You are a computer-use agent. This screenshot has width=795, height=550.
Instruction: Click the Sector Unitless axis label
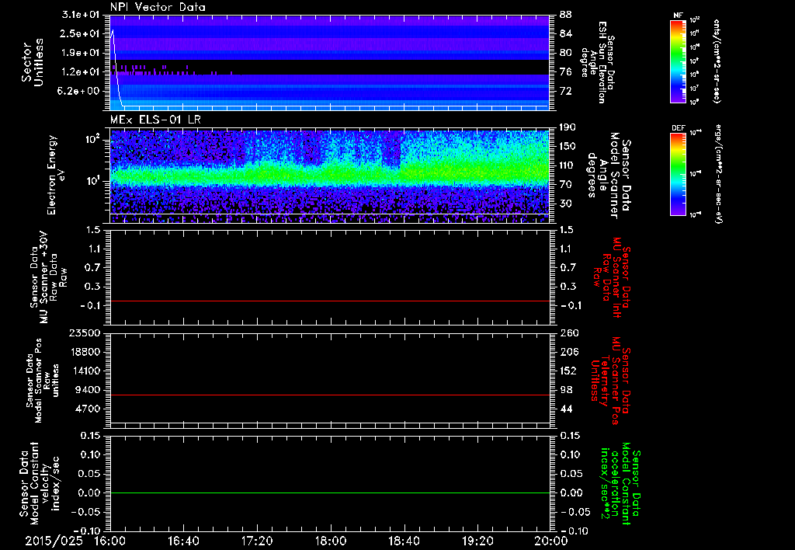click(x=33, y=62)
